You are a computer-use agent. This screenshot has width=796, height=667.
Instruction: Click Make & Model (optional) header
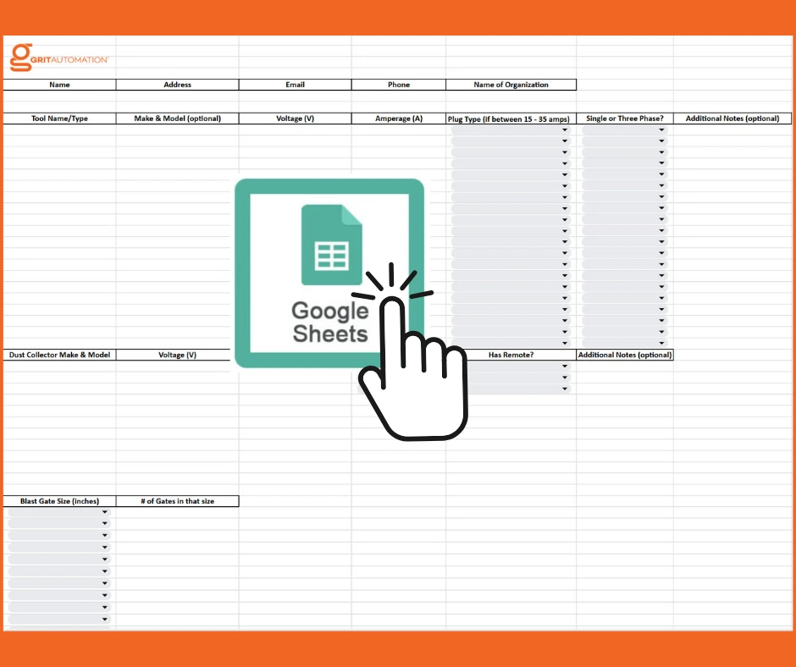click(x=178, y=119)
